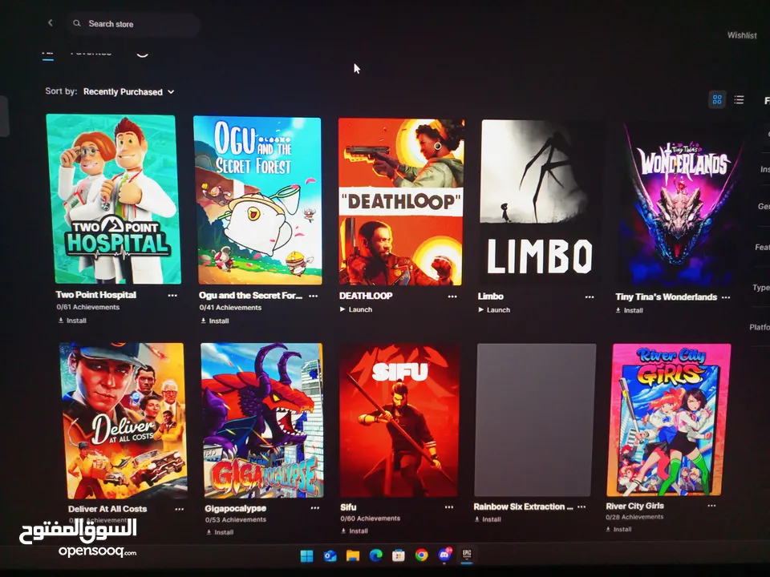Open the Two Point Hospital cover

coord(113,200)
